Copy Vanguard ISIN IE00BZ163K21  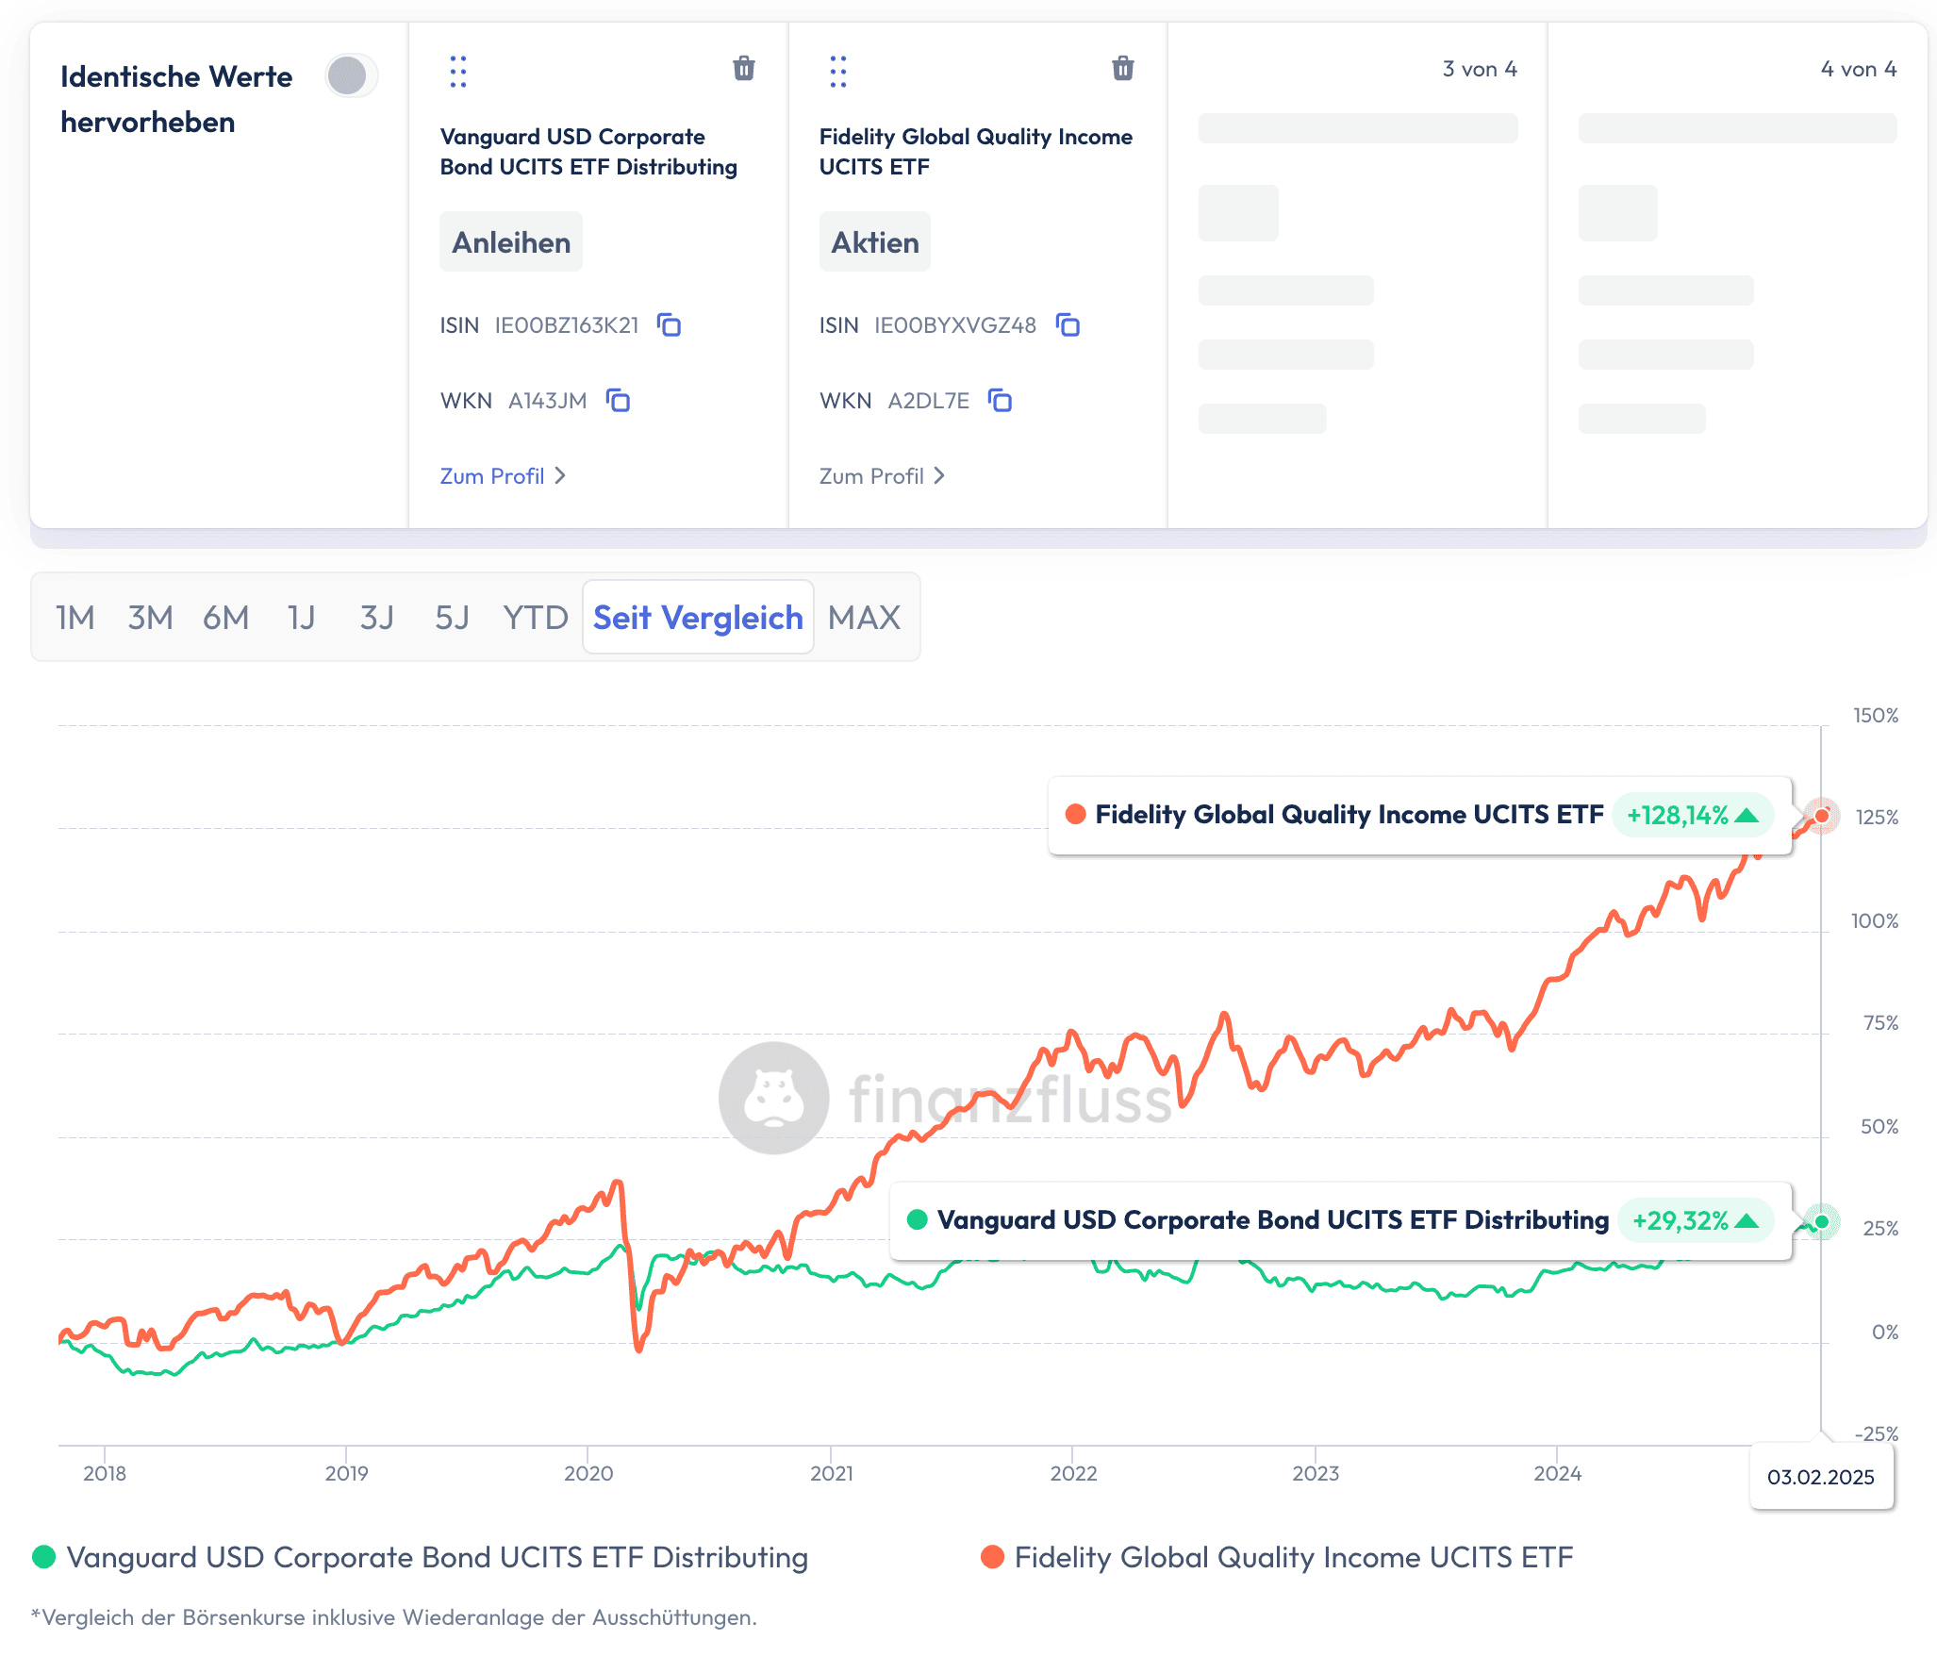point(669,325)
